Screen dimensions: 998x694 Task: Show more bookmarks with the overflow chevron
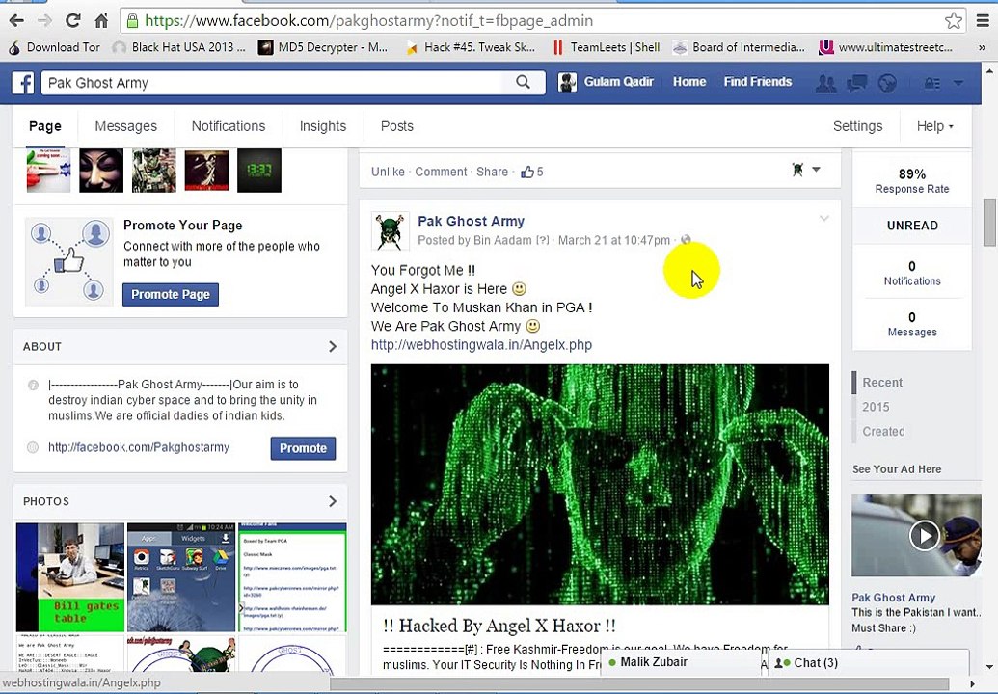click(982, 47)
